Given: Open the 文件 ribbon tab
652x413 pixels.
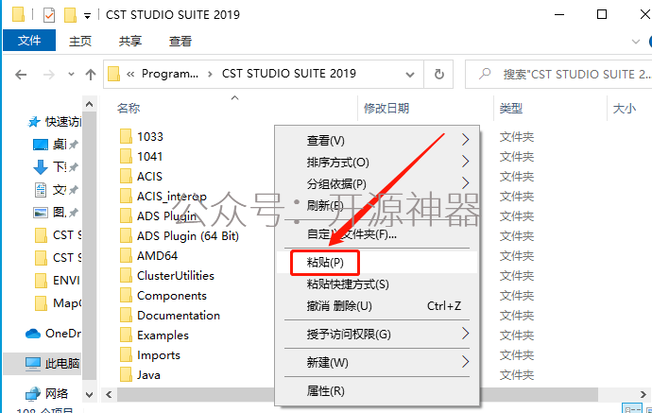Looking at the screenshot, I should [x=29, y=41].
